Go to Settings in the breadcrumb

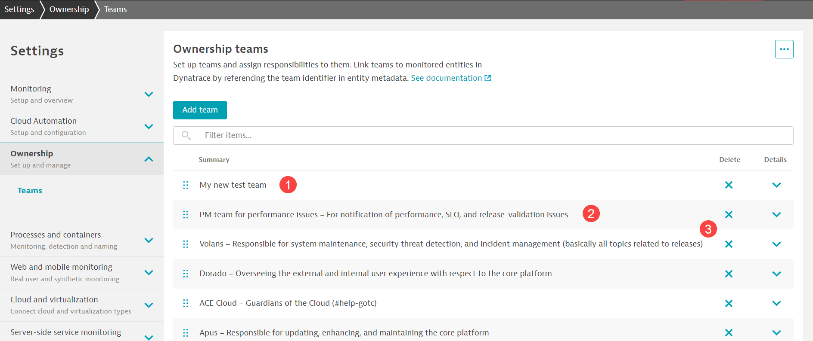[x=19, y=9]
